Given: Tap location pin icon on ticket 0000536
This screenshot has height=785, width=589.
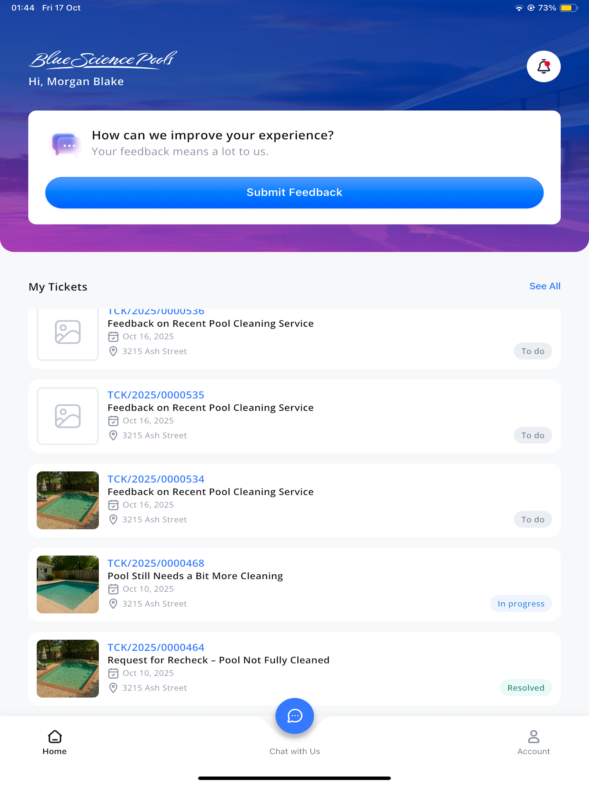Looking at the screenshot, I should tap(113, 351).
